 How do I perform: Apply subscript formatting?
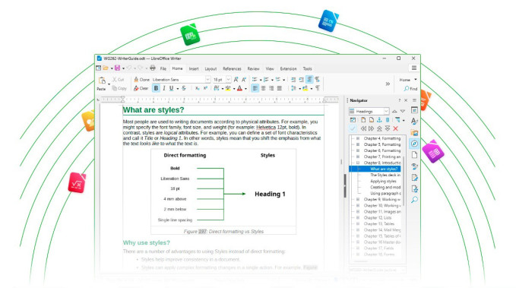tap(197, 88)
